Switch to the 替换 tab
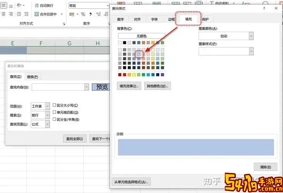 tap(33, 77)
